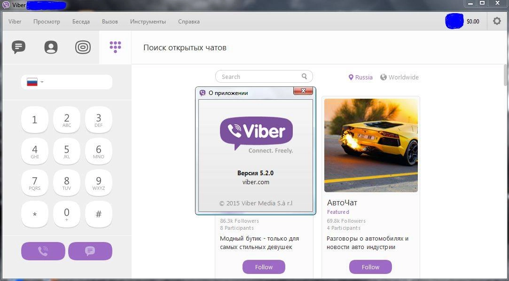Select the dialpad tab icon
This screenshot has height=281, width=509.
tap(115, 47)
